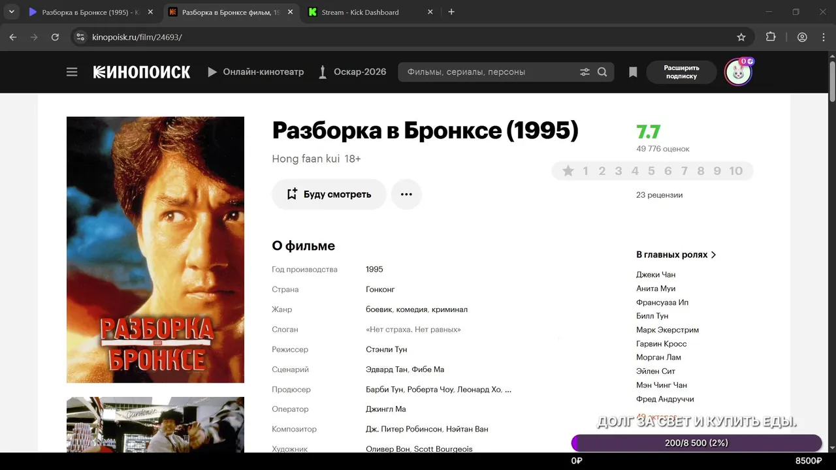Open actor Фред Андруччи page
Viewport: 836px width, 470px height.
pyautogui.click(x=665, y=399)
